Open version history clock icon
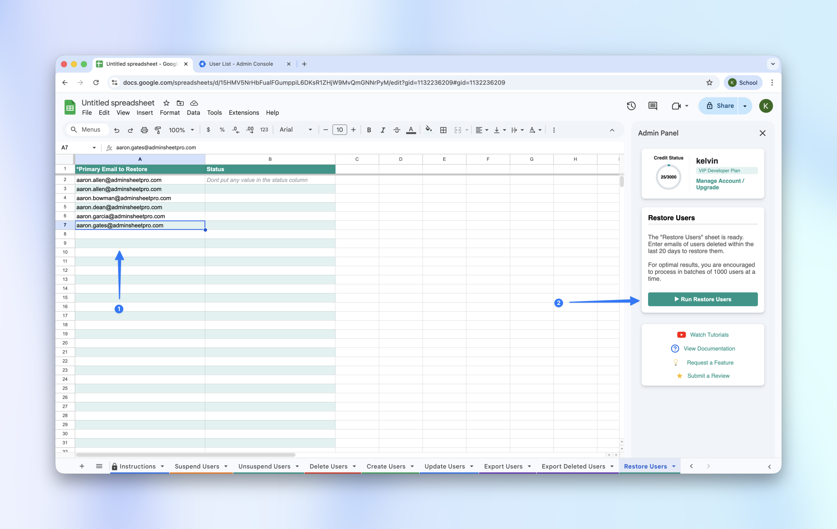 coord(631,106)
